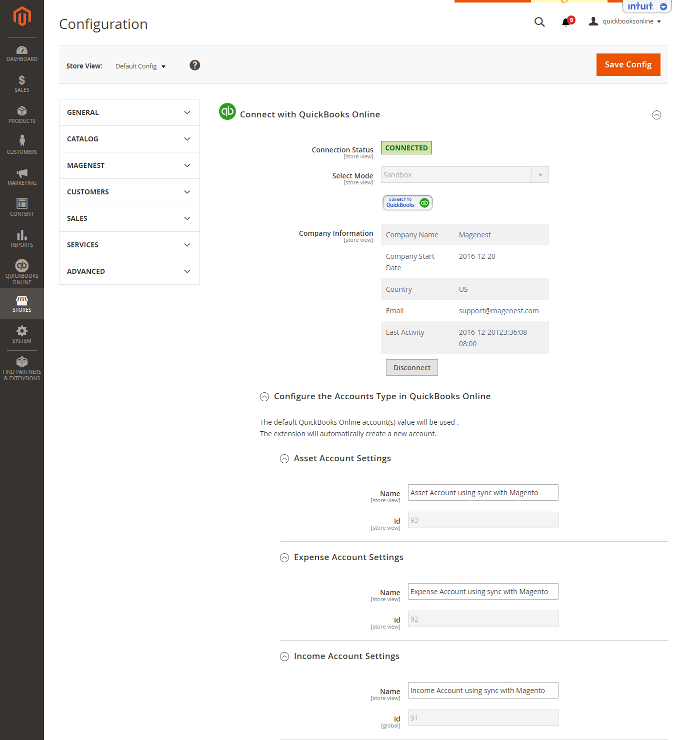Screen dimensions: 683x740
Task: Collapse Configure the Accounts Type section
Action: [x=264, y=397]
